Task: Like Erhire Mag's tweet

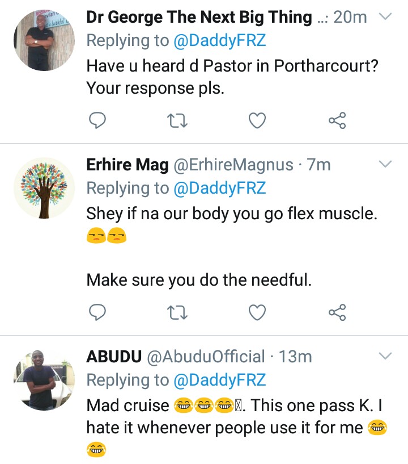Action: tap(258, 312)
